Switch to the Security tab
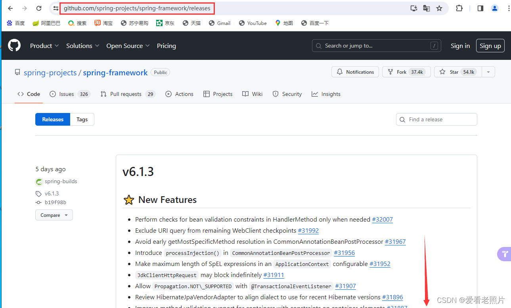This screenshot has height=308, width=511. pyautogui.click(x=287, y=94)
